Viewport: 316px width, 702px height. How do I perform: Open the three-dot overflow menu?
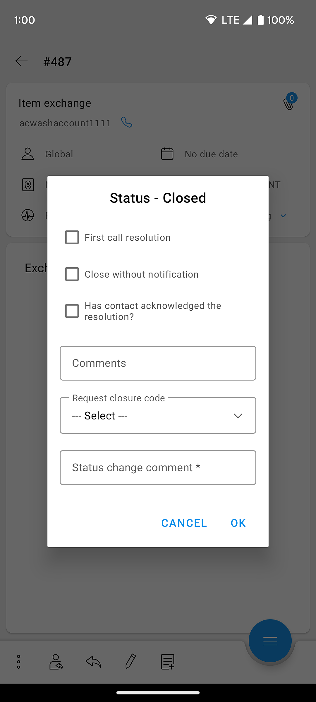point(18,662)
